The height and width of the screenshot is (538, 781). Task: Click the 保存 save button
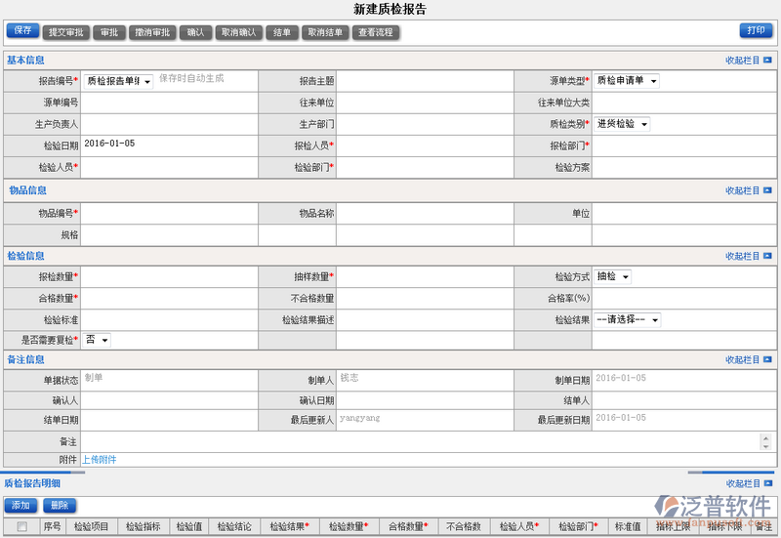(x=22, y=30)
